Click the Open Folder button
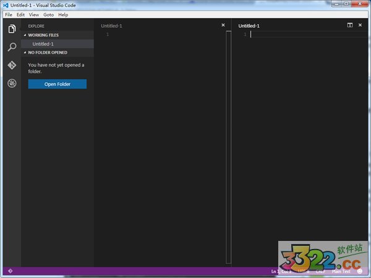This screenshot has width=371, height=278. pos(58,84)
